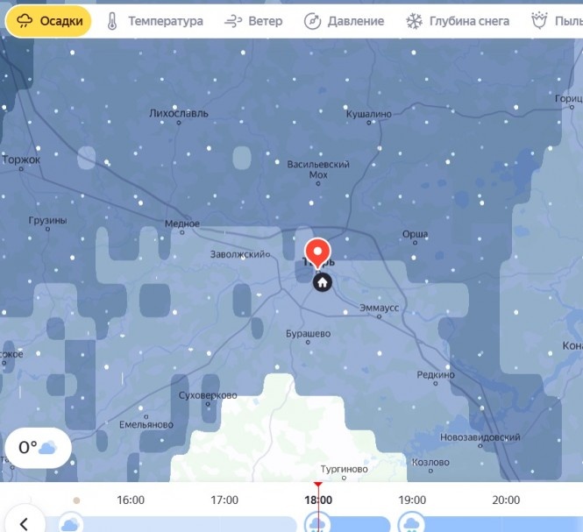Screen dimensions: 583x532
Task: Click the Козлово town label
Action: tap(430, 463)
